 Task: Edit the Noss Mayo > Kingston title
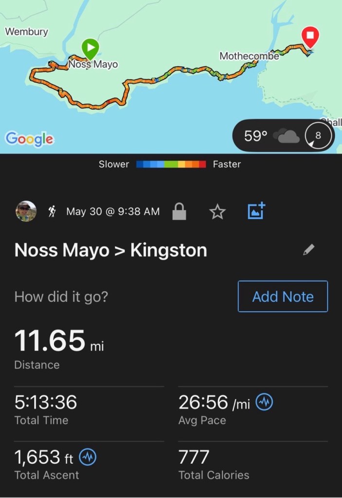tap(308, 250)
